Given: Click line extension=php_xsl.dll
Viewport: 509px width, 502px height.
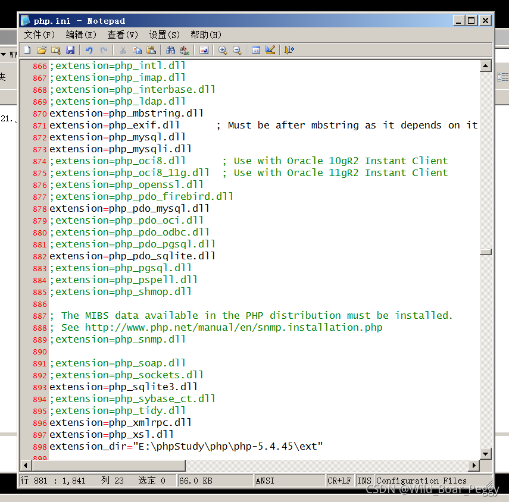Looking at the screenshot, I should 111,435.
